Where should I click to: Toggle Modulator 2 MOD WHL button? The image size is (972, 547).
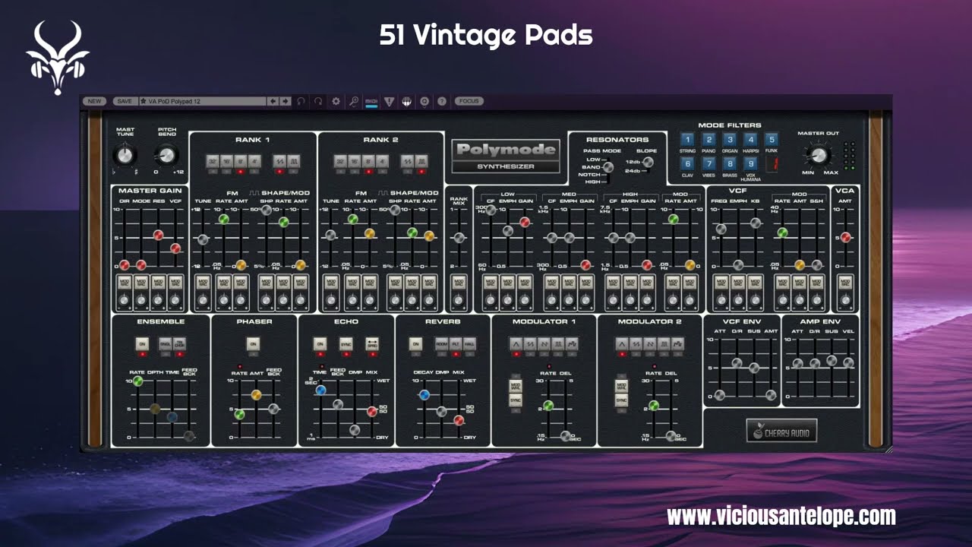(x=621, y=386)
